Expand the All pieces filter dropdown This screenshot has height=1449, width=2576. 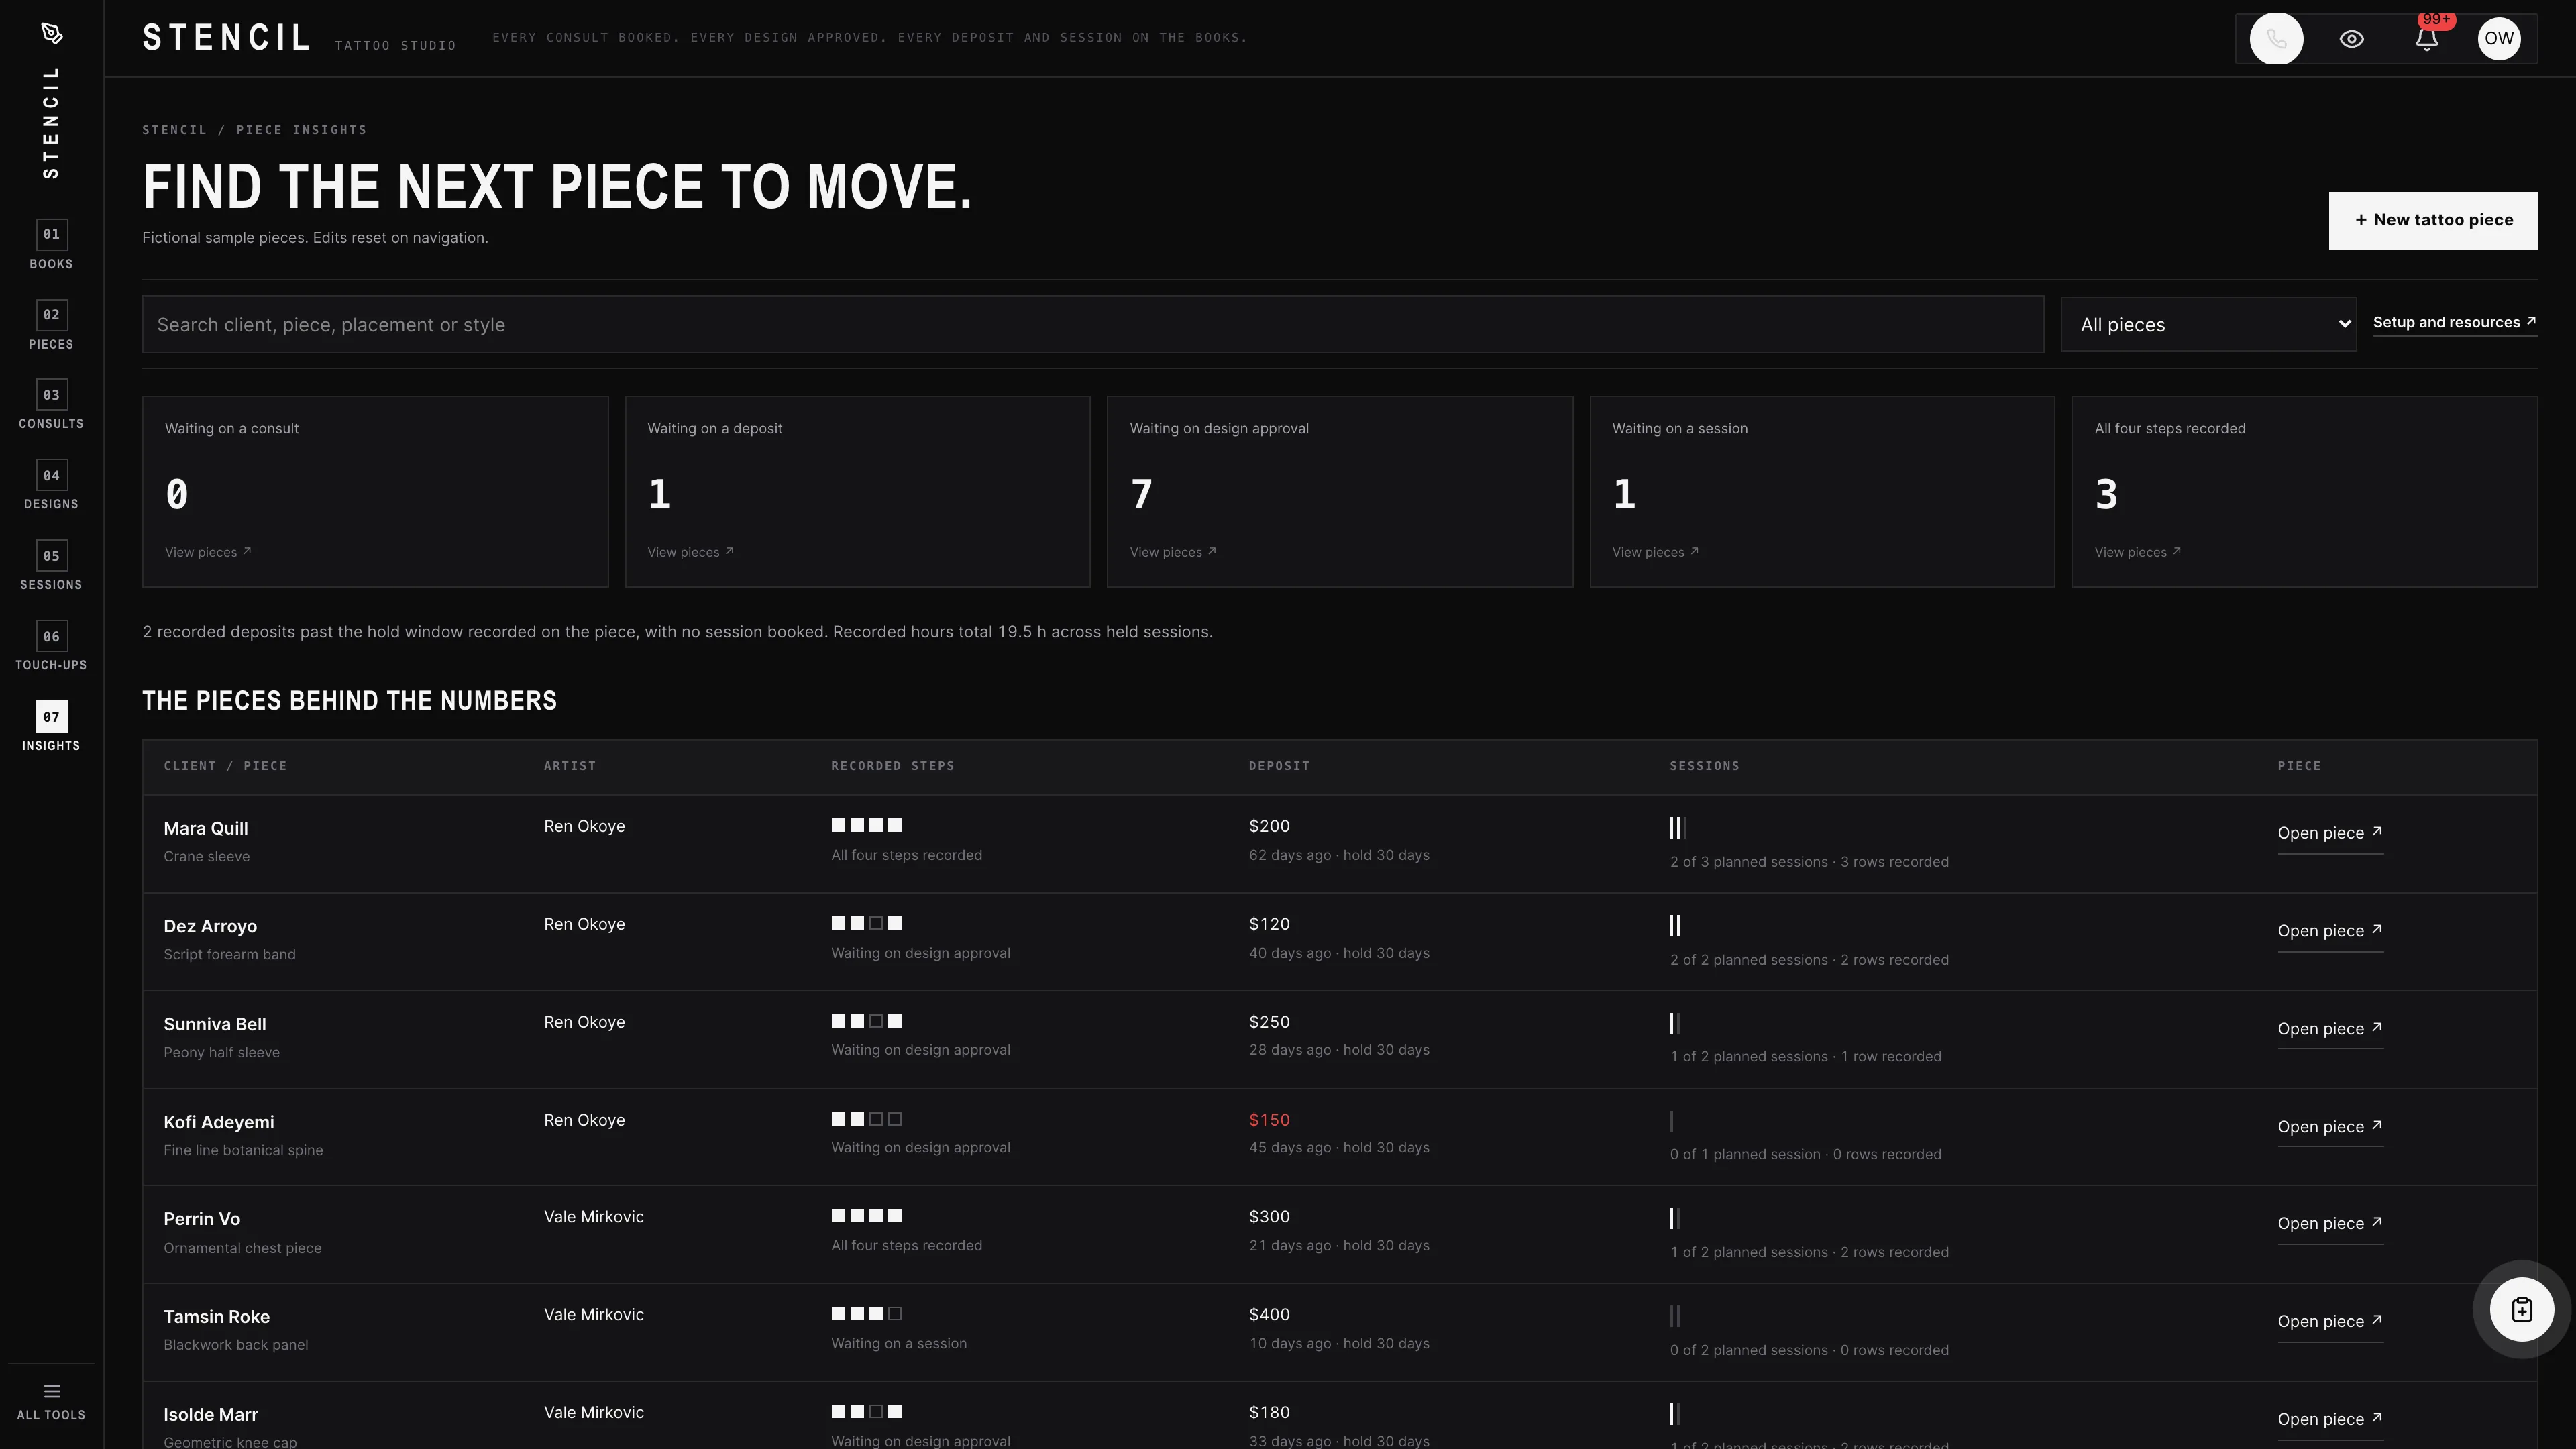pyautogui.click(x=2208, y=324)
